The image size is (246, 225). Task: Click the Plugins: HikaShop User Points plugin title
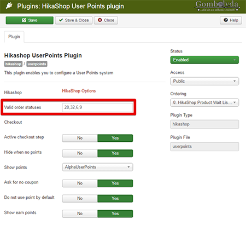coord(71,6)
